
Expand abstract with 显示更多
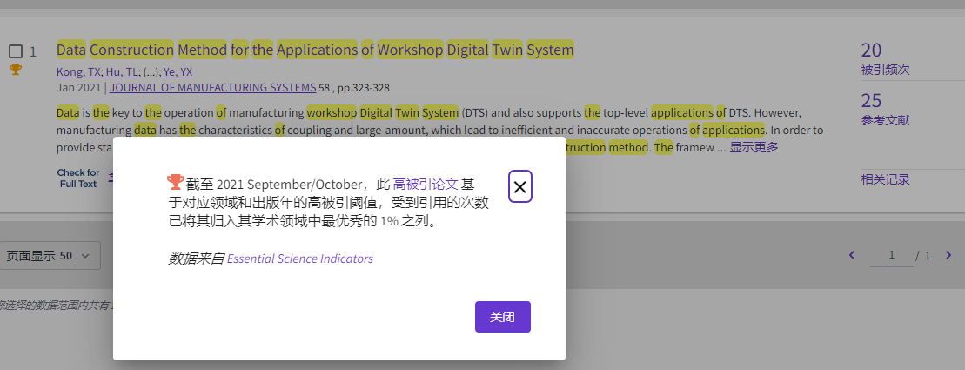point(754,147)
